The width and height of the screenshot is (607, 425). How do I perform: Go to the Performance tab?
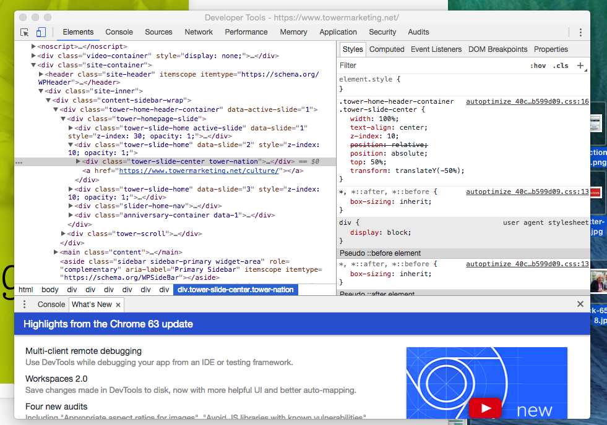pos(246,32)
